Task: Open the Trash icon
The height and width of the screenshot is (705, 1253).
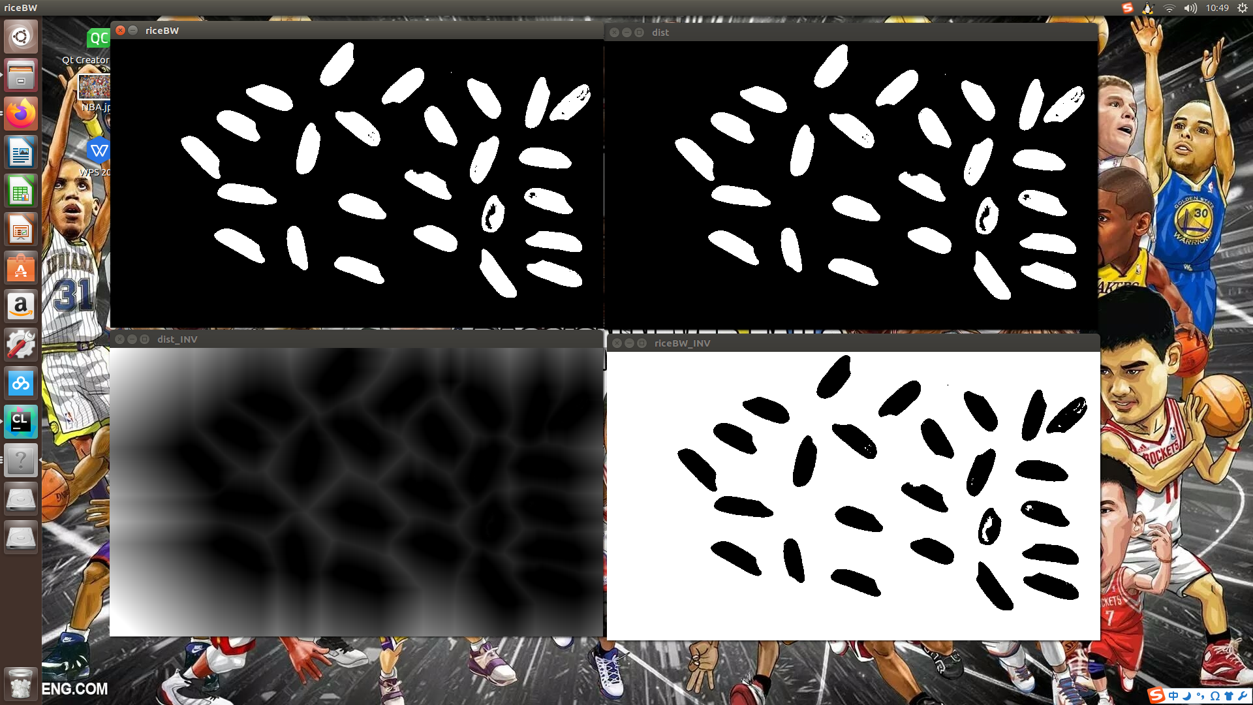Action: tap(21, 683)
